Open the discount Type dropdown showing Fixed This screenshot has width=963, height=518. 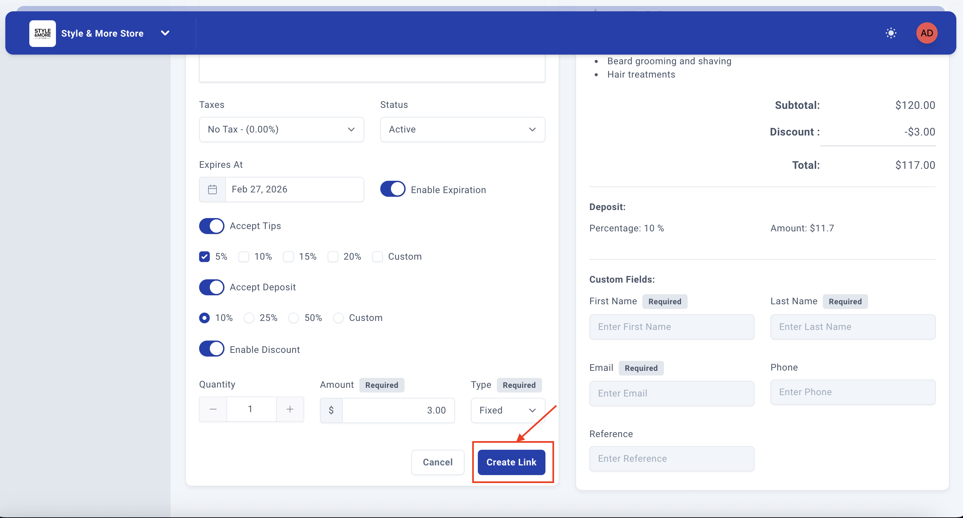click(x=507, y=410)
